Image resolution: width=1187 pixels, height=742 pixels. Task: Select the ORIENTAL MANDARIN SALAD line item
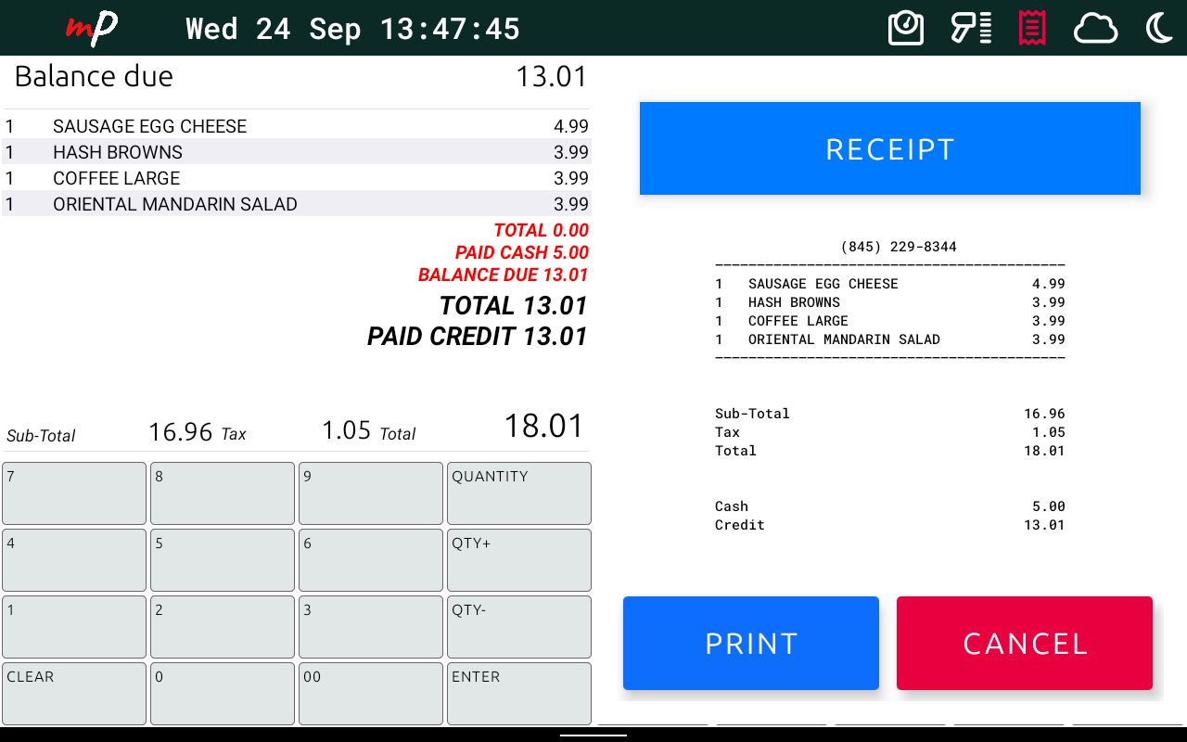point(297,204)
